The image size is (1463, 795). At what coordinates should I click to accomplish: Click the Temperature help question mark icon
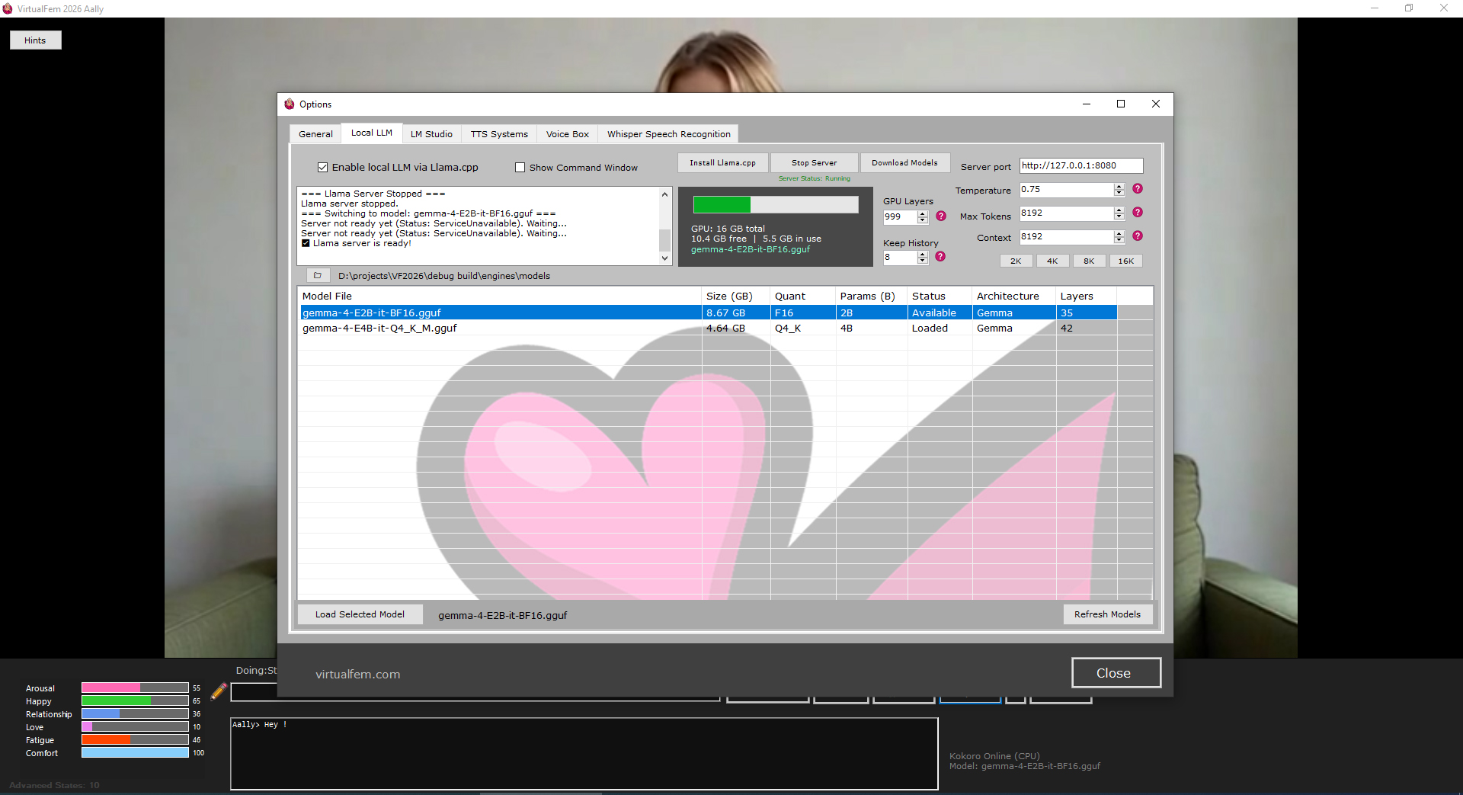pos(1138,189)
